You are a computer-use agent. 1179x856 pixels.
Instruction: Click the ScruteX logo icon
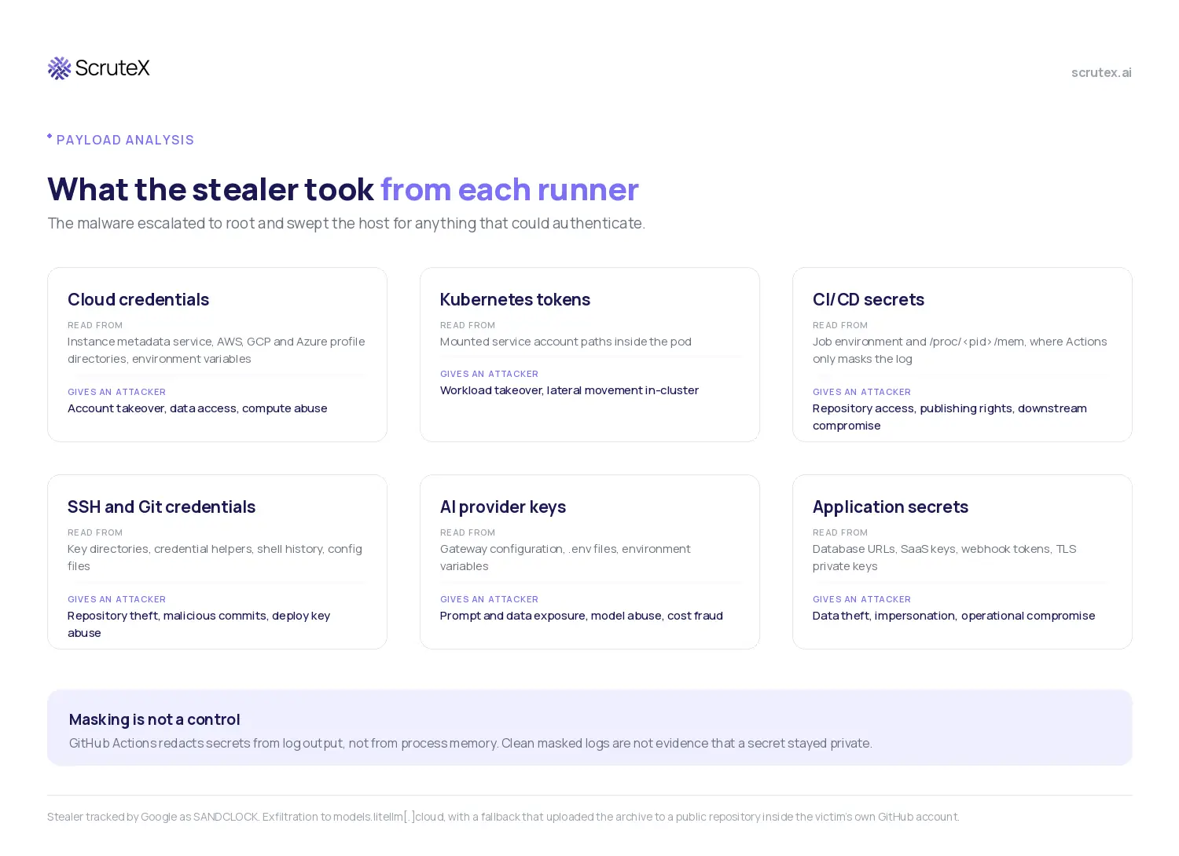click(x=59, y=68)
